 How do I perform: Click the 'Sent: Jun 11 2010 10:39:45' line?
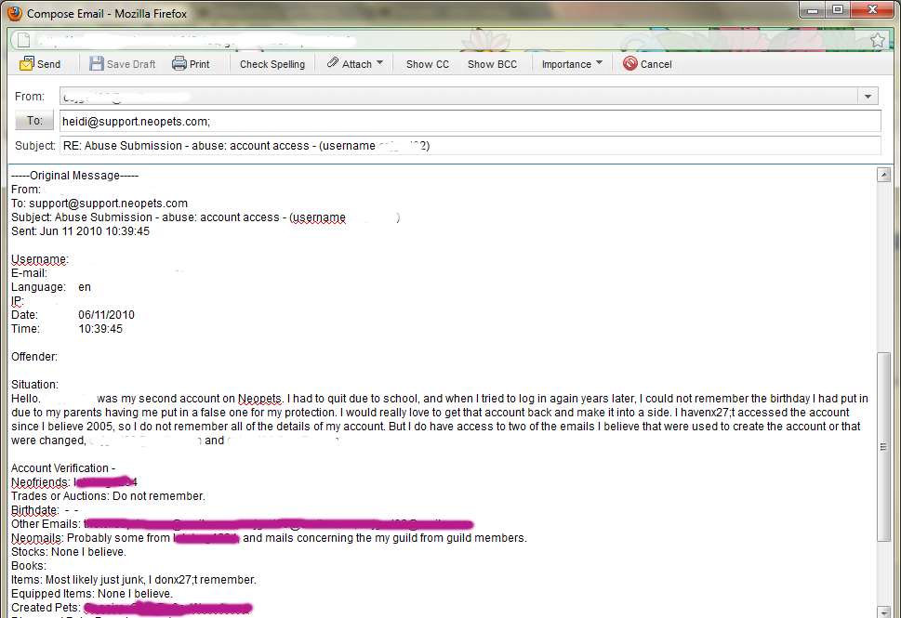coord(81,231)
